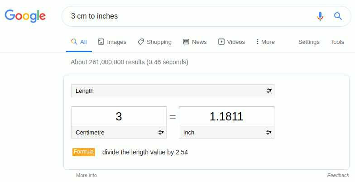
Task: Open the Length unit type dropdown
Action: (x=173, y=91)
